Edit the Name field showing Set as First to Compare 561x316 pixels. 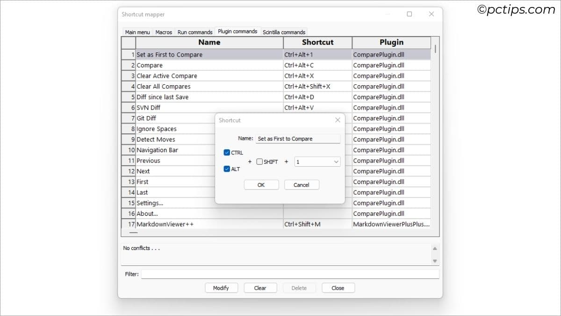pyautogui.click(x=298, y=139)
